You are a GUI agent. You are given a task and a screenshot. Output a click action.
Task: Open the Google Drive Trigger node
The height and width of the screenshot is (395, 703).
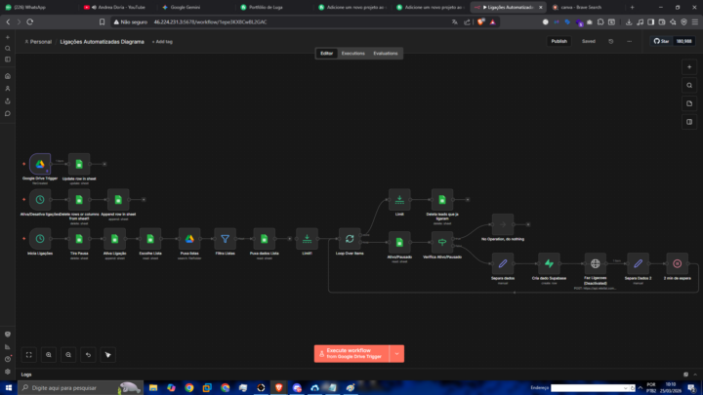pyautogui.click(x=39, y=165)
